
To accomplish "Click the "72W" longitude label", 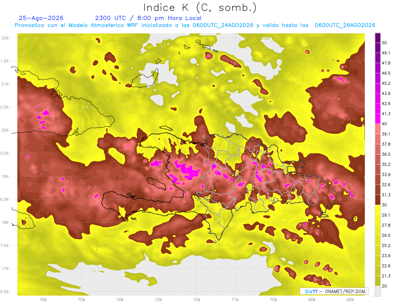I will (196, 300).
